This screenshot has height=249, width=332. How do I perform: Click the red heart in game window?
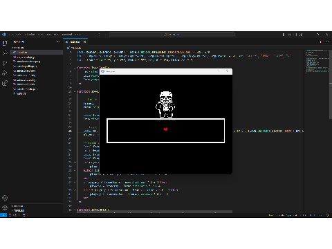click(x=165, y=129)
